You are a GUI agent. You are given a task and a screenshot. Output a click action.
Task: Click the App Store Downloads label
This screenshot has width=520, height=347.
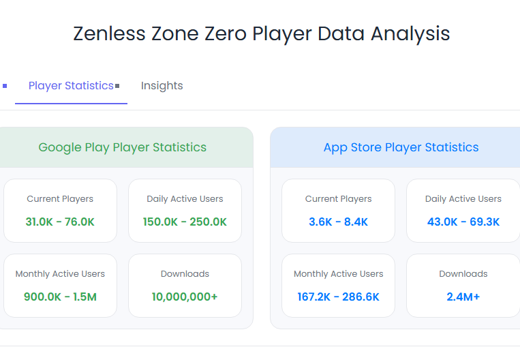463,274
